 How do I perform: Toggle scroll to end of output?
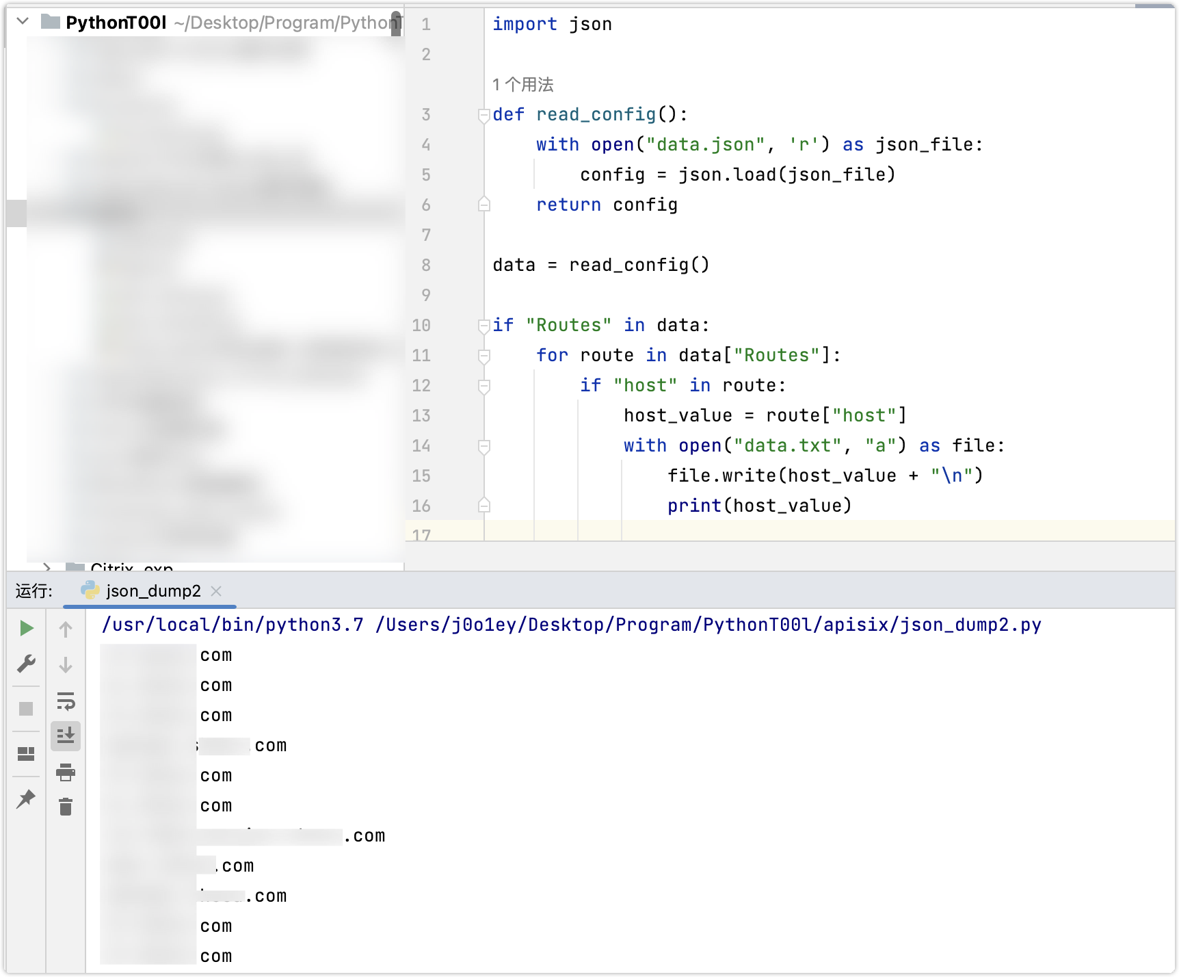pos(66,736)
